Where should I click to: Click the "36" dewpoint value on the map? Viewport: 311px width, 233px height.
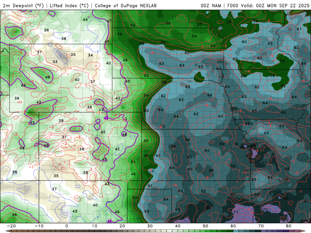(82, 149)
